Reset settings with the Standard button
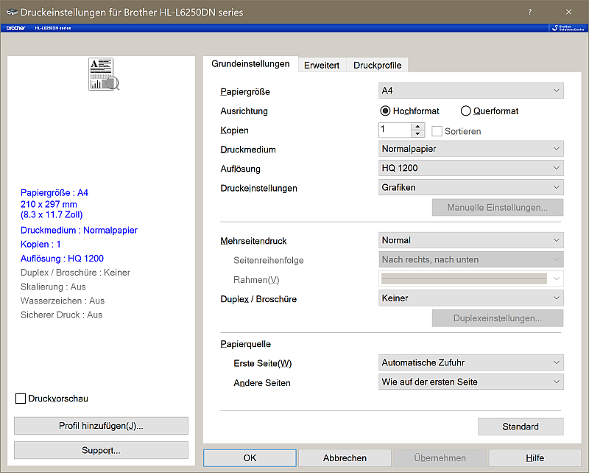Screen dimensions: 589x473 [521, 427]
